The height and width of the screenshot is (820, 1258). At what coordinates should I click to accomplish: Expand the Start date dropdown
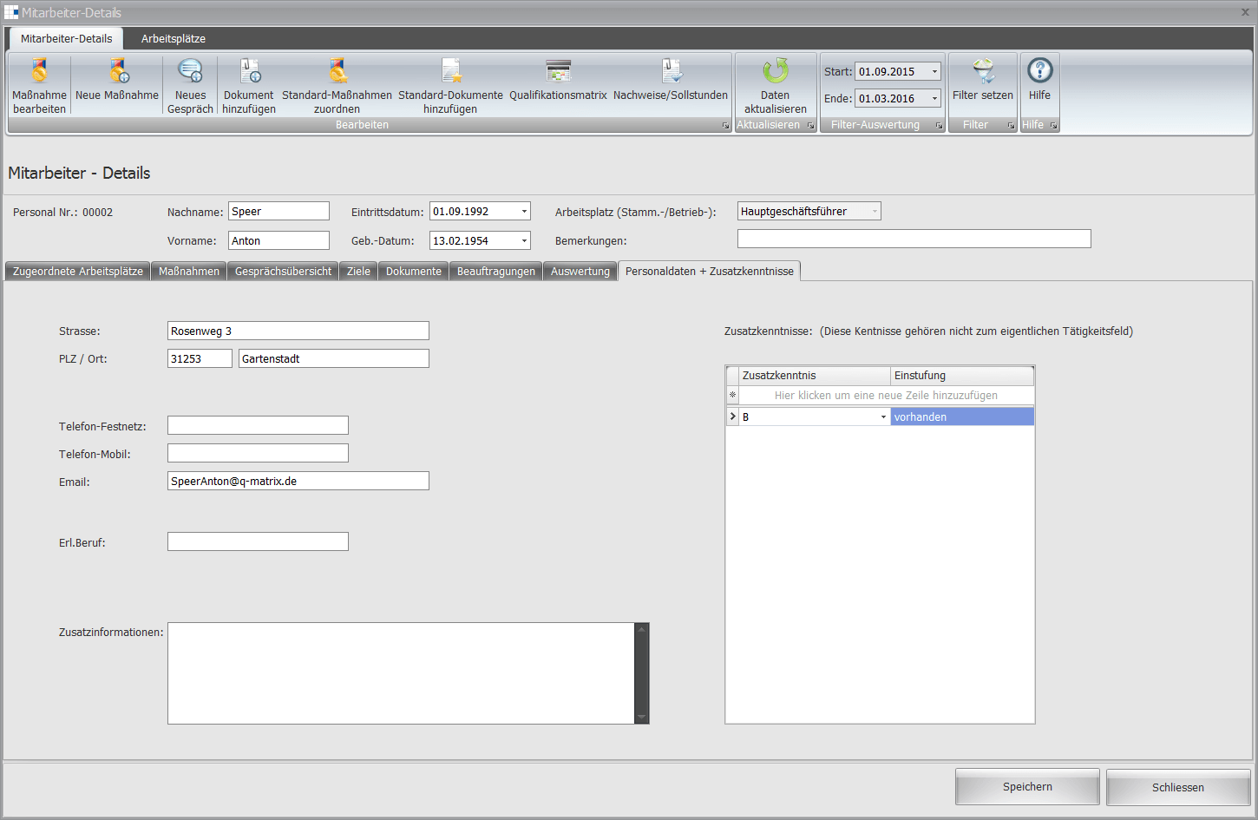click(934, 72)
